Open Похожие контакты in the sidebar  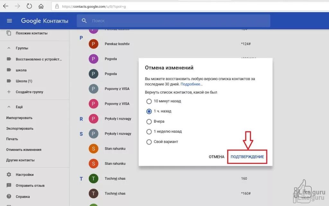tap(32, 33)
